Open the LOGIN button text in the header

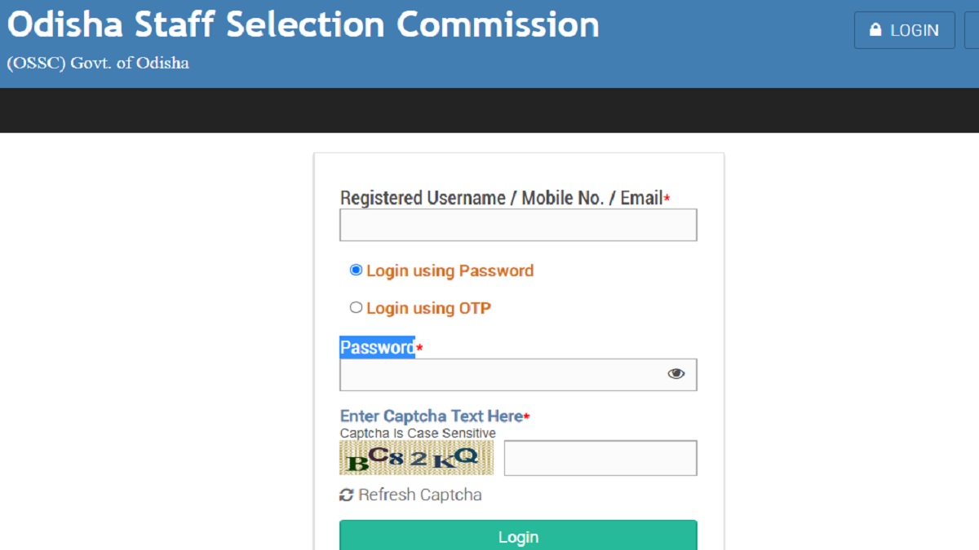point(914,31)
